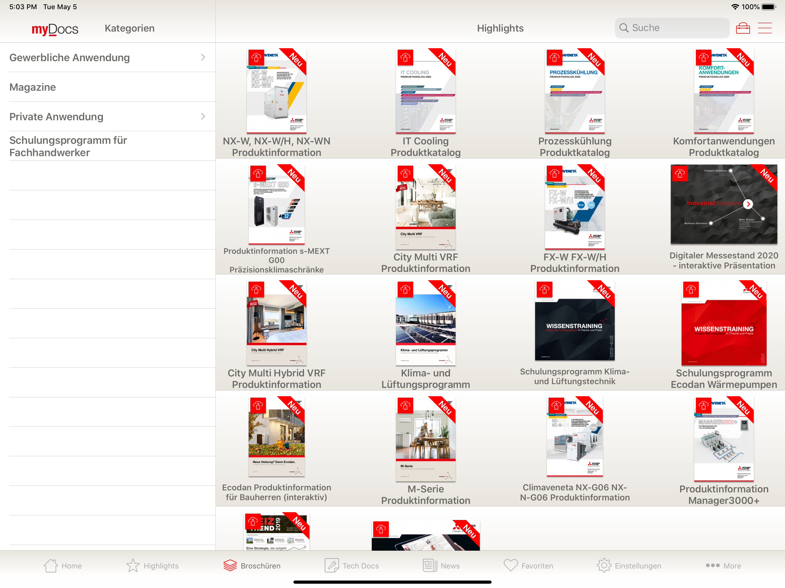
Task: Expand Private Anwendung category chevron
Action: (x=203, y=116)
